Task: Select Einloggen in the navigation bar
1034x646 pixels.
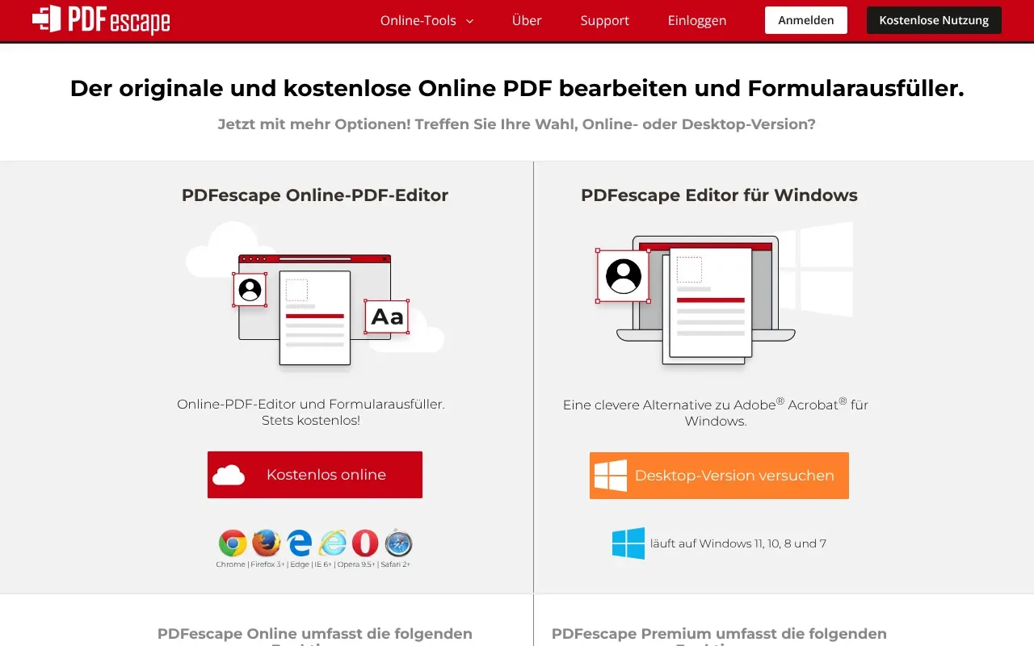Action: [x=696, y=20]
